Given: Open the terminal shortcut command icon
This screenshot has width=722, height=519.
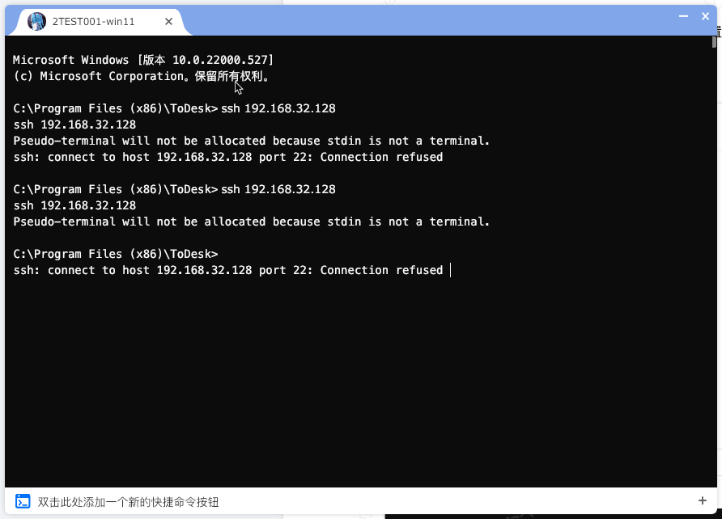Looking at the screenshot, I should [23, 501].
